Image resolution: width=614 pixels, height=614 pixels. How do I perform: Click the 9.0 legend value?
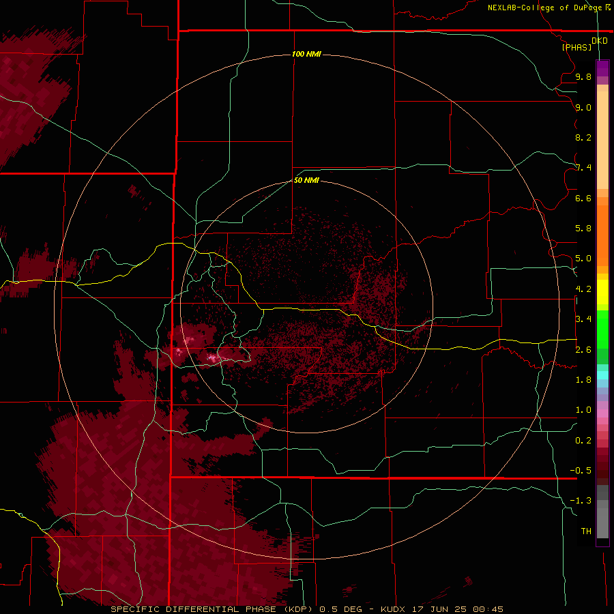tap(583, 107)
